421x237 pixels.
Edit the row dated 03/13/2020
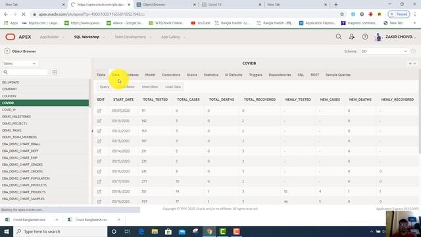coord(99,141)
